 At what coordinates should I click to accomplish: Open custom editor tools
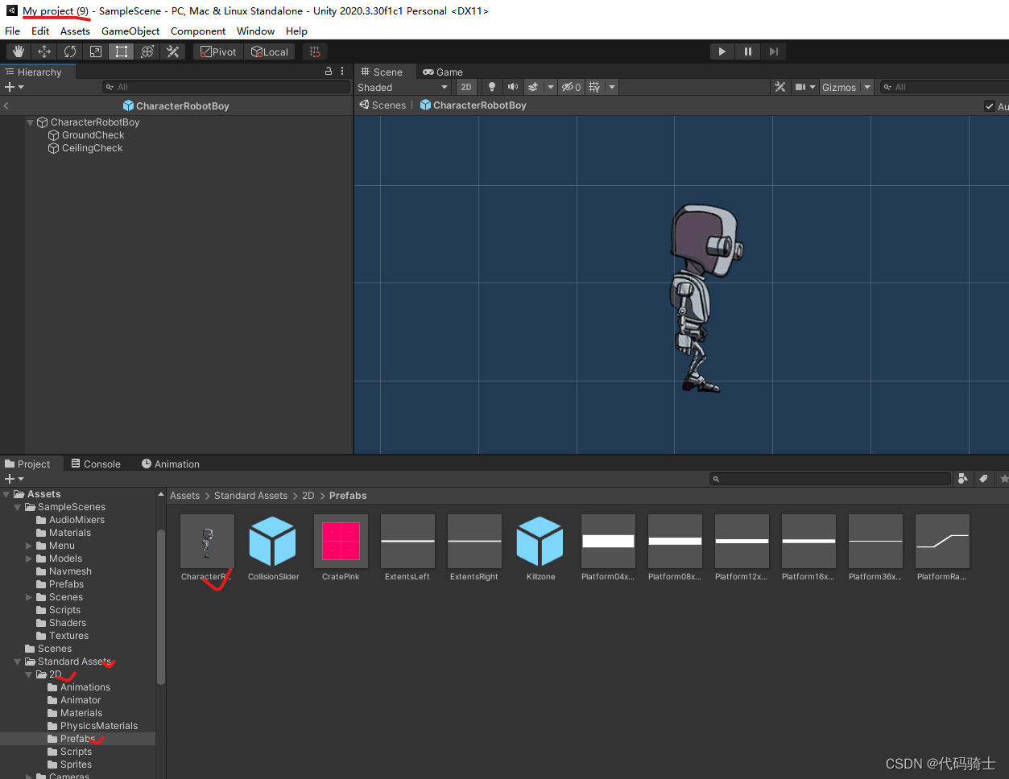[x=173, y=52]
